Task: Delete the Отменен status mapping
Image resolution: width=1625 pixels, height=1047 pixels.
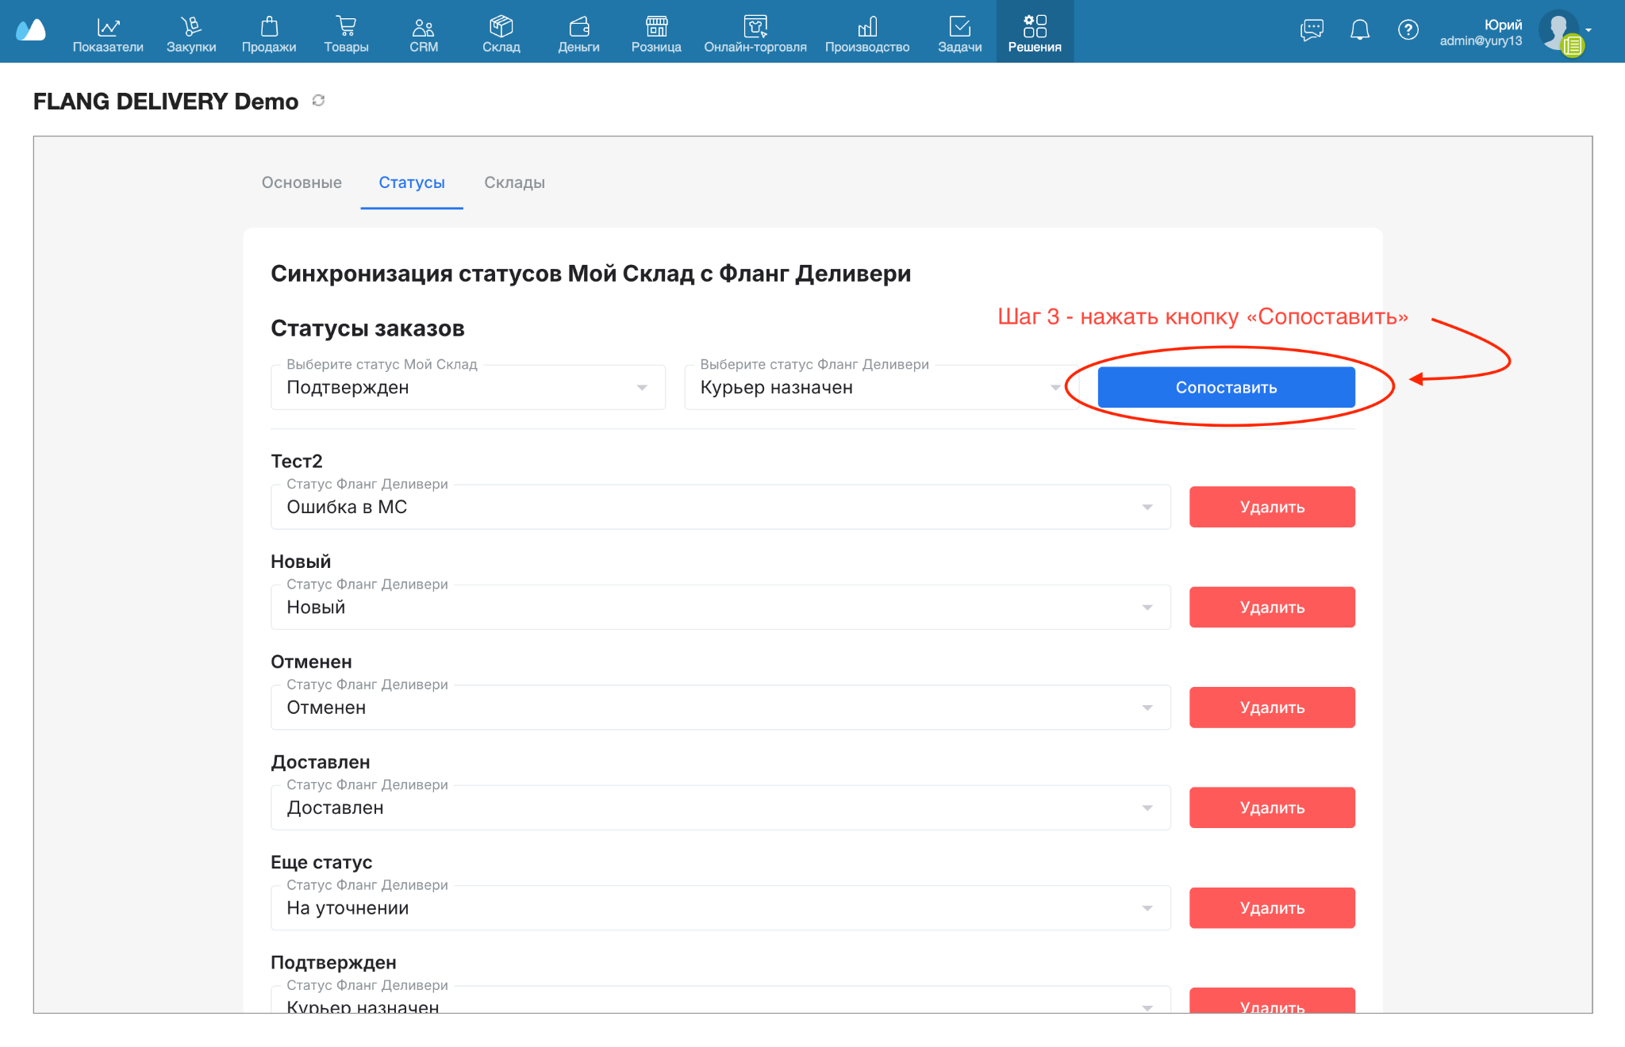Action: tap(1272, 708)
